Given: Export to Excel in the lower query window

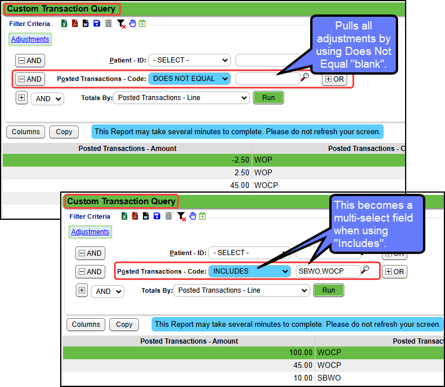Looking at the screenshot, I should [124, 216].
